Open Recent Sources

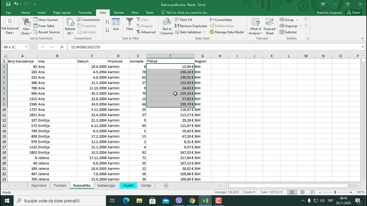(x=47, y=32)
